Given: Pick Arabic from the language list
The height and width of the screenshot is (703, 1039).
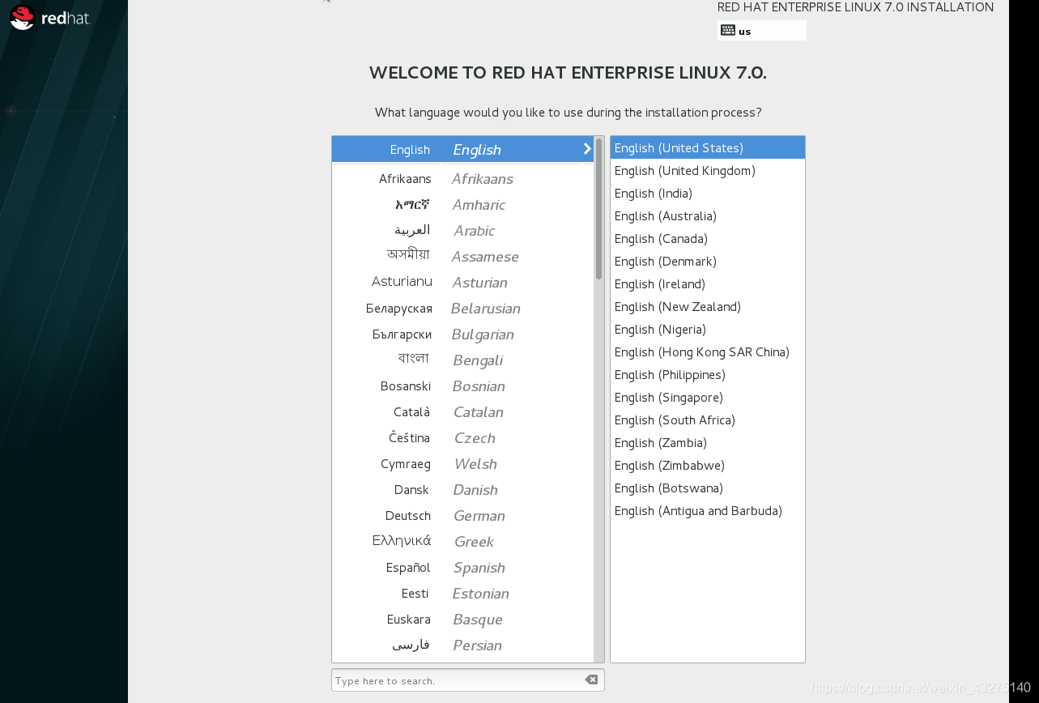Looking at the screenshot, I should pos(462,231).
